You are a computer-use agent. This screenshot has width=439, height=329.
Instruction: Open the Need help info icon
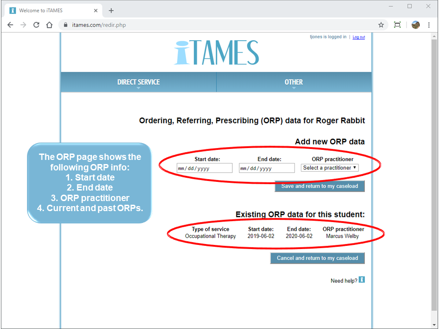[x=361, y=280]
